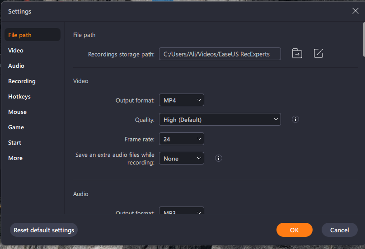This screenshot has width=365, height=249.
Task: Open the Quality High (Default) dropdown
Action: coord(220,120)
